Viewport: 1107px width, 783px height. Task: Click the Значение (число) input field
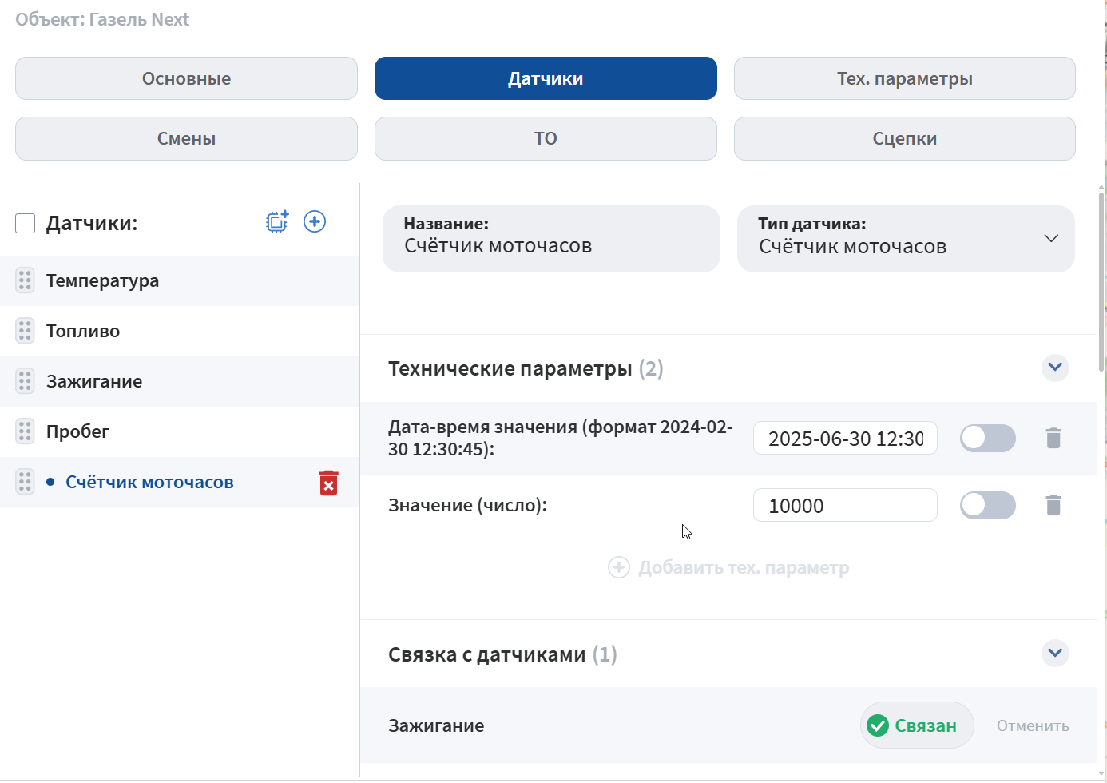[x=844, y=505]
